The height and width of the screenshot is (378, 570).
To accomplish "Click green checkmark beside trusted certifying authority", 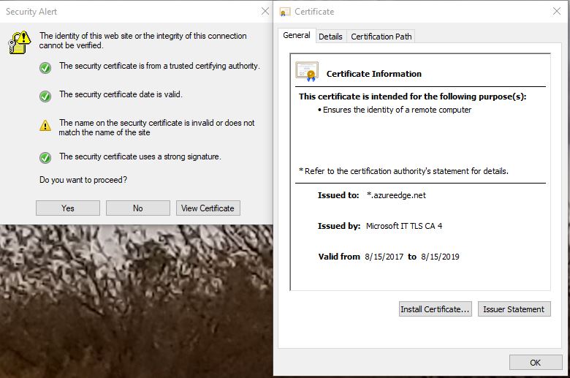I will pos(45,67).
